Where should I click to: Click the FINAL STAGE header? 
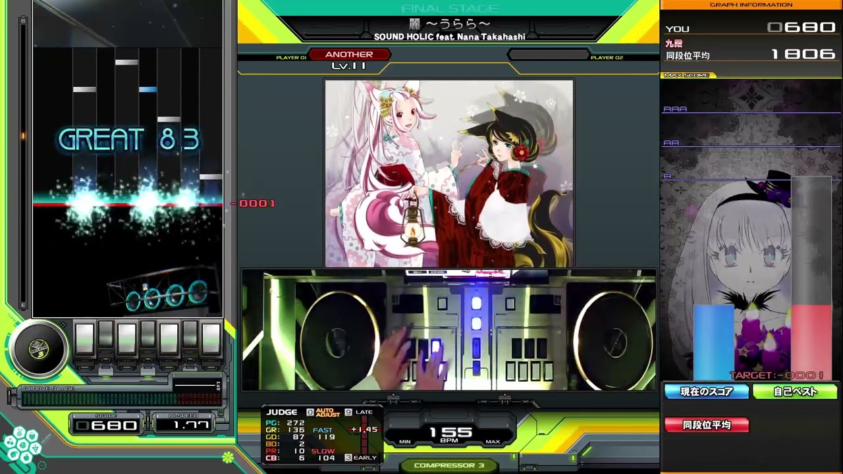tap(450, 9)
